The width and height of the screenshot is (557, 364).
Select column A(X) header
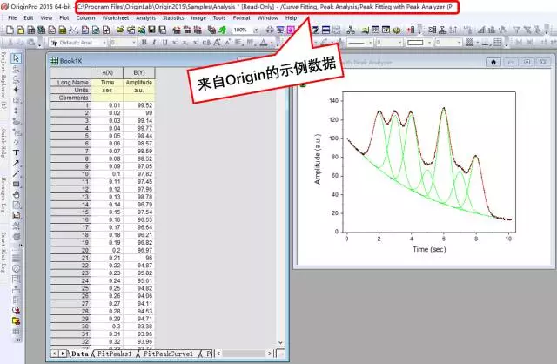pos(108,72)
